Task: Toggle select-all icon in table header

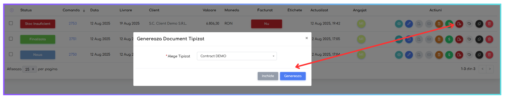Action: click(x=12, y=10)
